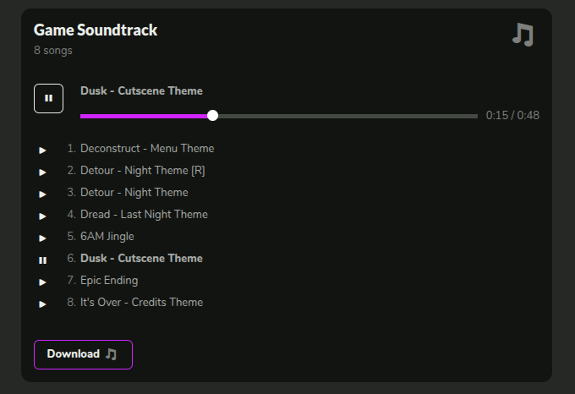
Task: Choose the 6AM Jingle track name
Action: 107,237
